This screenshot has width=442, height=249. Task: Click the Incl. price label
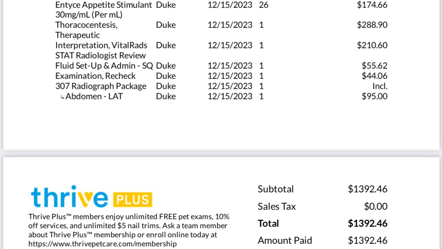tap(380, 86)
